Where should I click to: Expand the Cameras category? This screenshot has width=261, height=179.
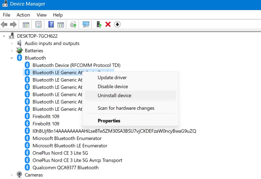12,175
